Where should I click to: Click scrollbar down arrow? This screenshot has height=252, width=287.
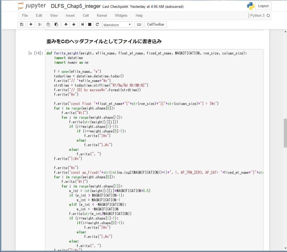[285, 248]
